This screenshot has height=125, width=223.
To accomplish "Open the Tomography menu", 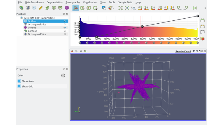I will click(73, 2).
